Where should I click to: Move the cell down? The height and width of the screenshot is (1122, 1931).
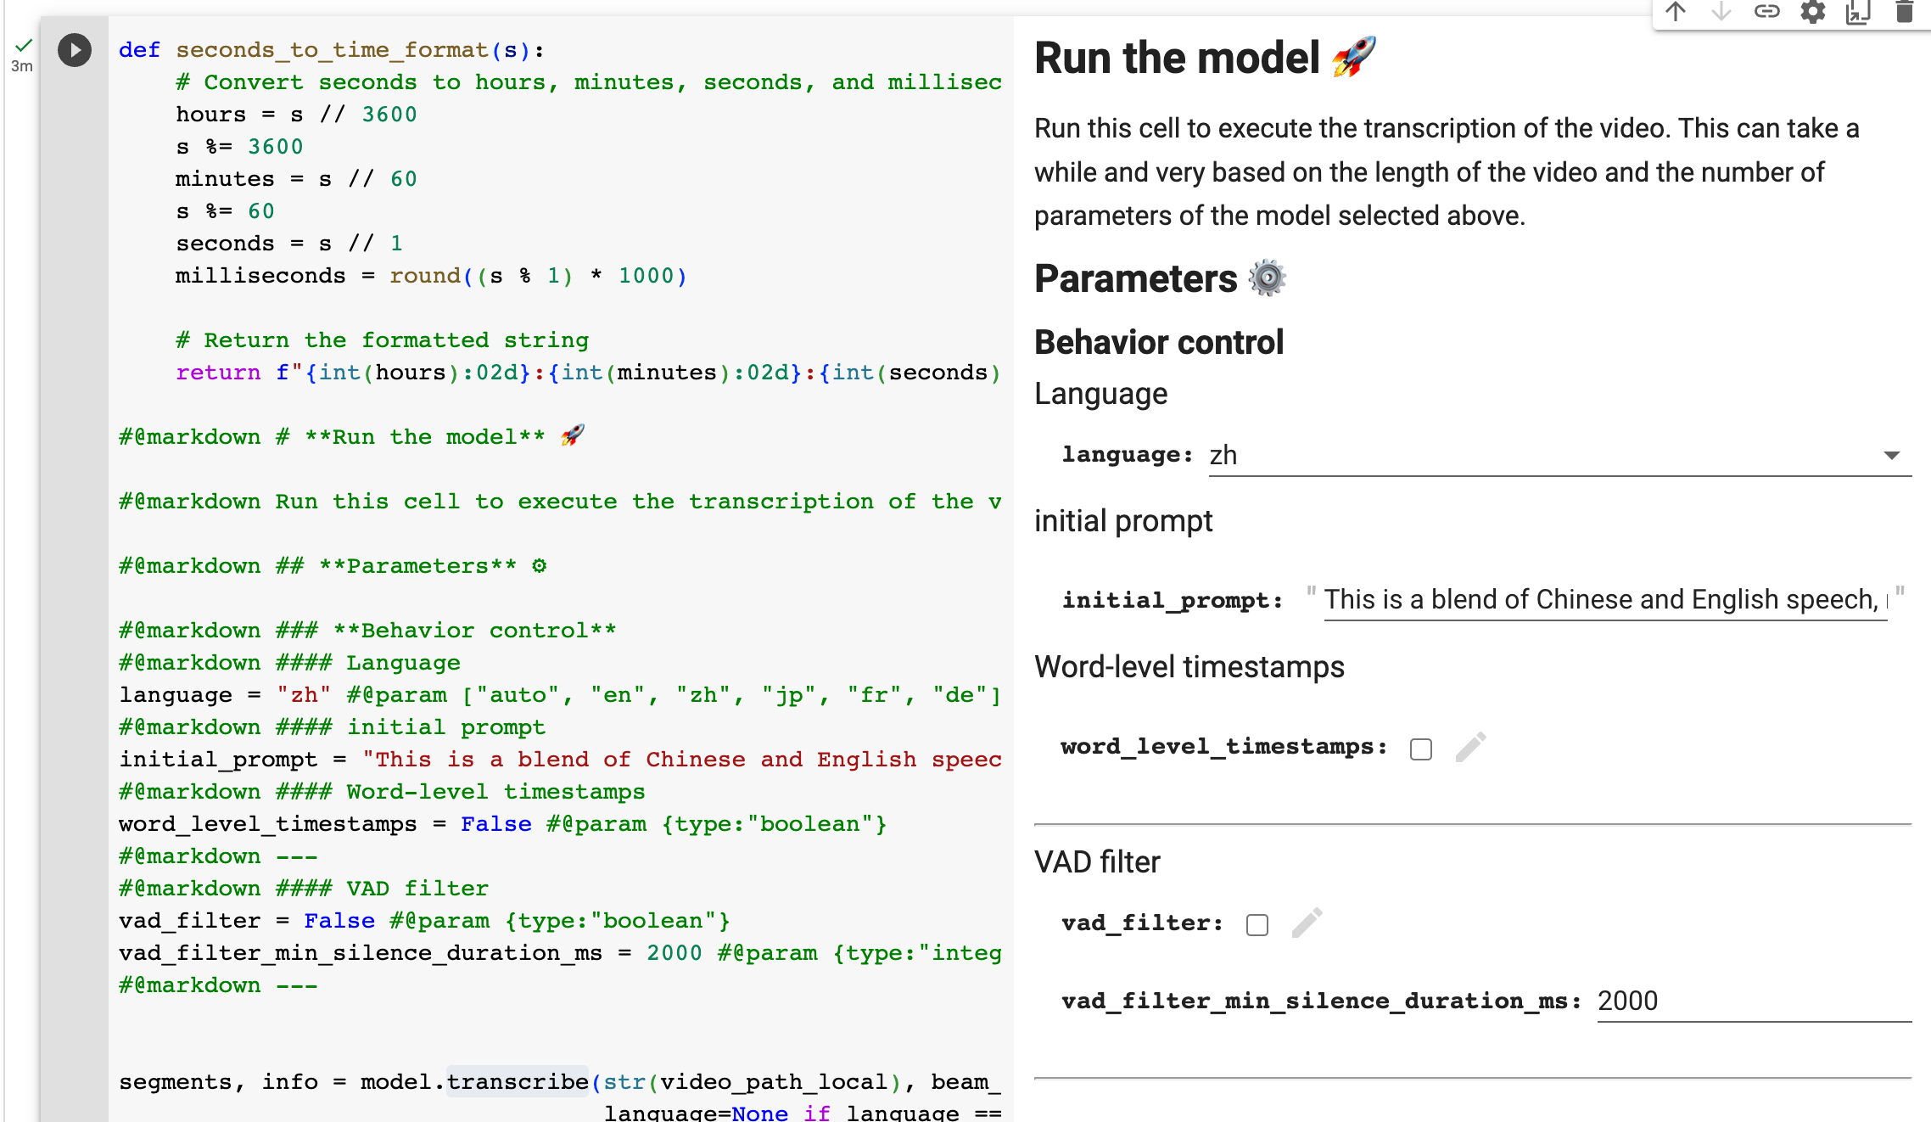(1720, 13)
